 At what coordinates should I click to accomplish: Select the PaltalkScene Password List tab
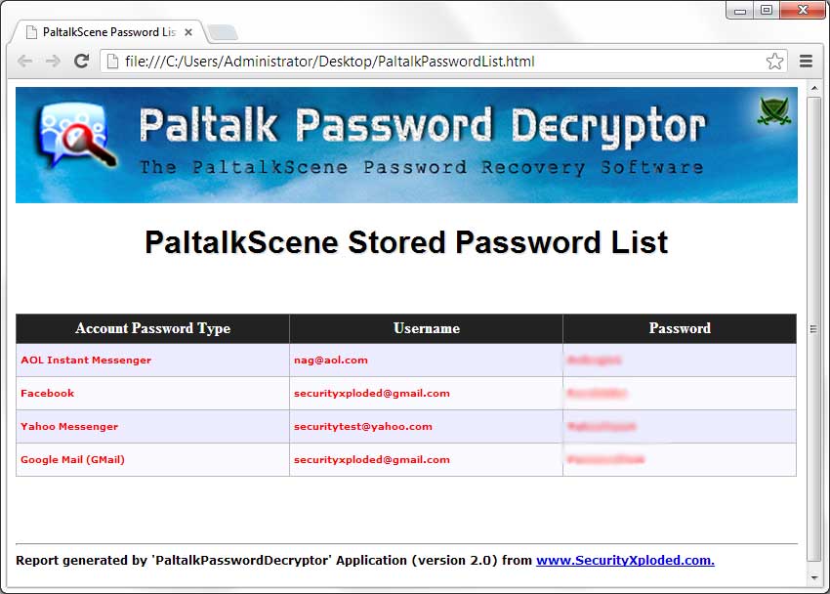(107, 32)
